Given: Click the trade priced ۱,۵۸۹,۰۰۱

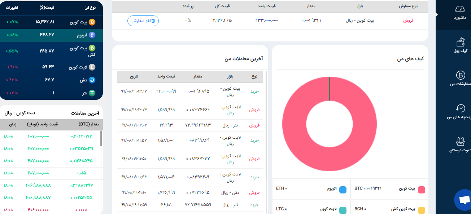Looking at the screenshot, I should [166, 140].
